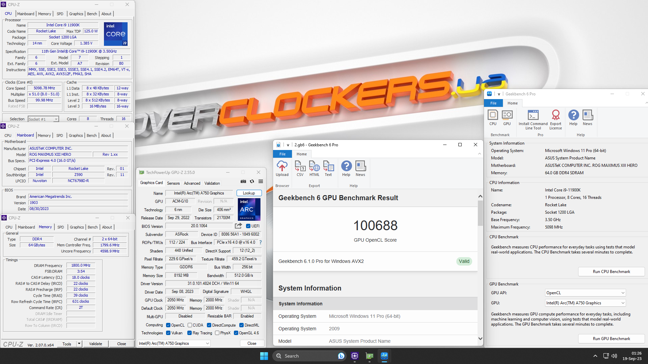Export benchmark result as HTML

(314, 168)
